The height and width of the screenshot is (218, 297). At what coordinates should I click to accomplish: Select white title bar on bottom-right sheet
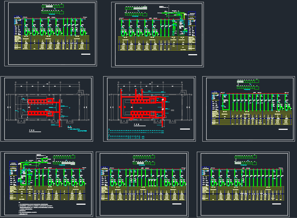click(x=276, y=204)
